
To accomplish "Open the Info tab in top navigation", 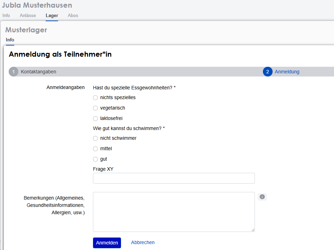I will [6, 16].
